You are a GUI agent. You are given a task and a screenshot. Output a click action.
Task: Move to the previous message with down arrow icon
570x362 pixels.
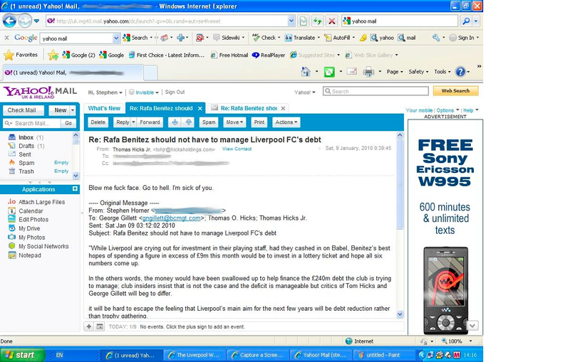tap(175, 122)
